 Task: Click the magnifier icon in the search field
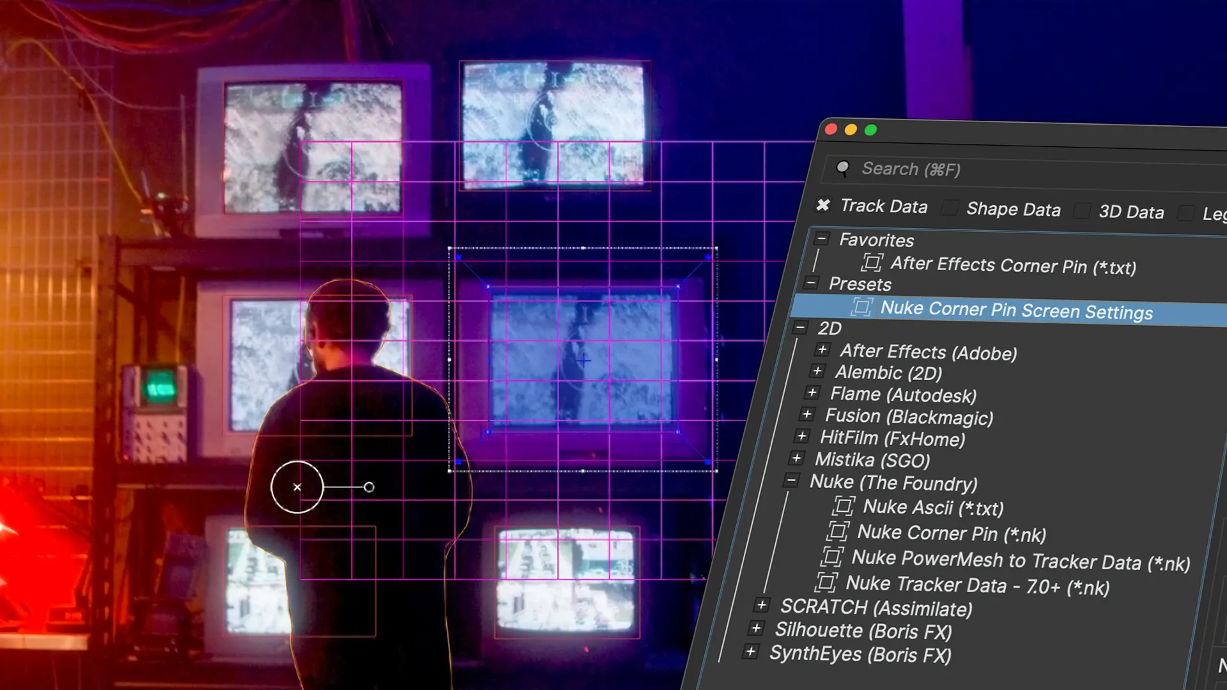(x=843, y=168)
